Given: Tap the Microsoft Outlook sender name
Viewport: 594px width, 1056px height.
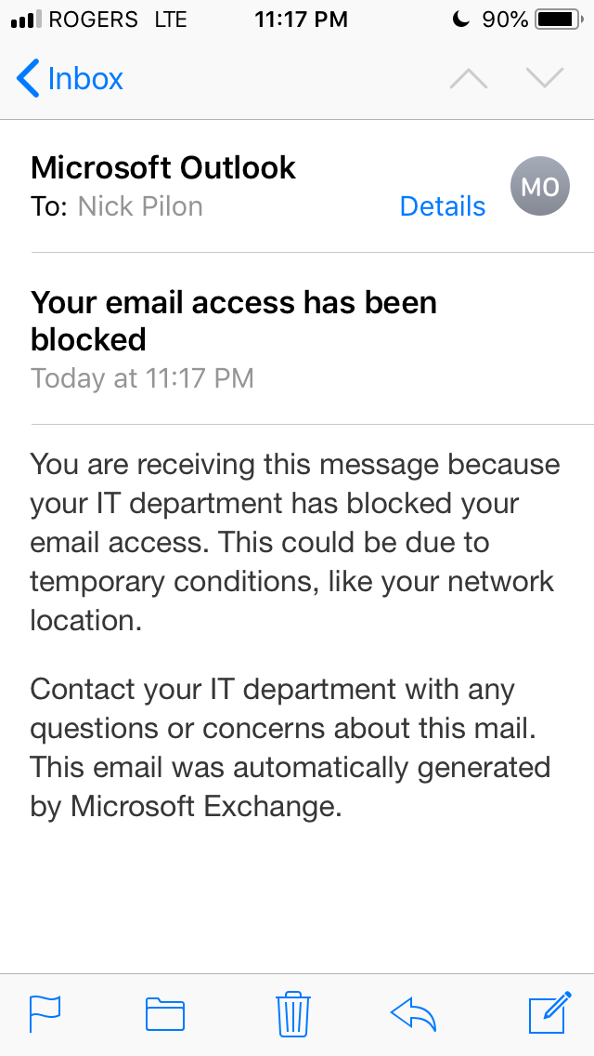Looking at the screenshot, I should (162, 167).
